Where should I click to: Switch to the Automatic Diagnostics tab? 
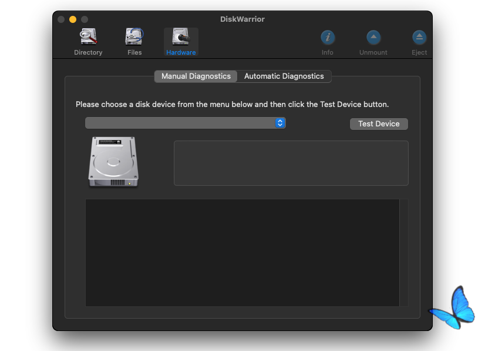(284, 76)
